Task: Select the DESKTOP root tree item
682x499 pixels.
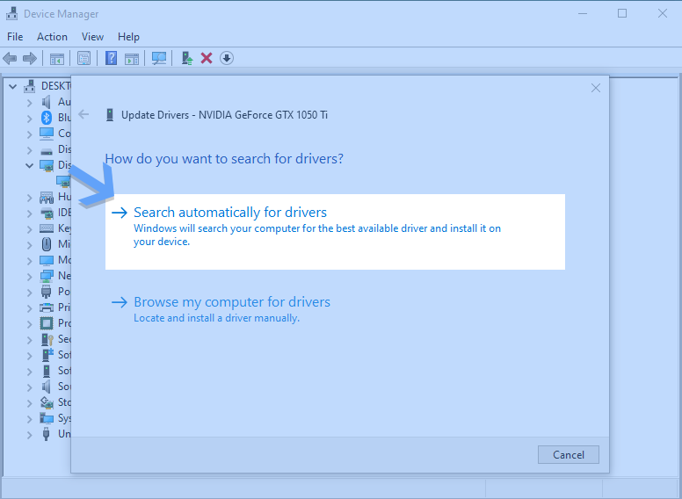Action: point(55,86)
